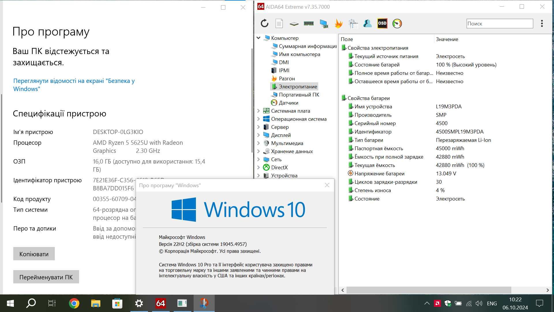Open the volume speaker tray icon

(479, 303)
